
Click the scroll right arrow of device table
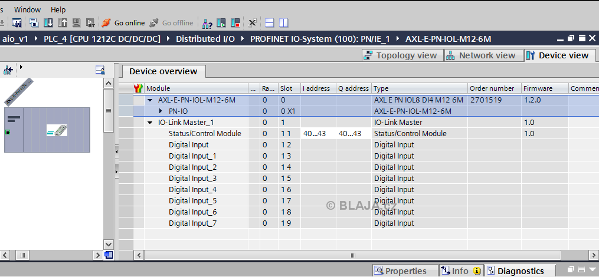point(594,255)
